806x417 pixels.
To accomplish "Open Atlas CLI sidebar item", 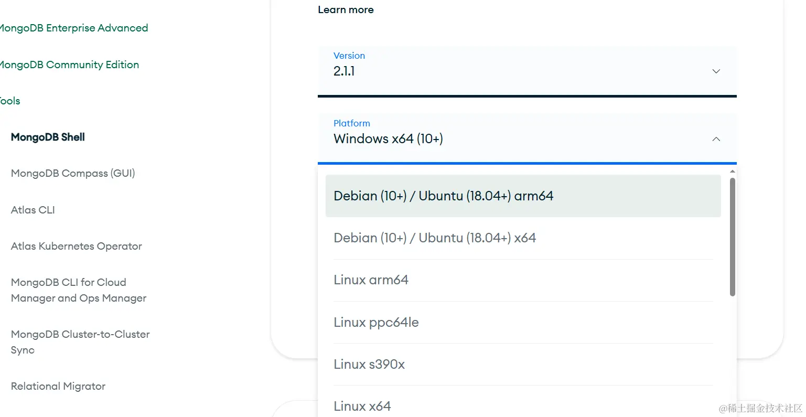I will 33,210.
